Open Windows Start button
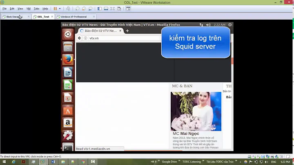294x165 pixels. (x=4, y=162)
